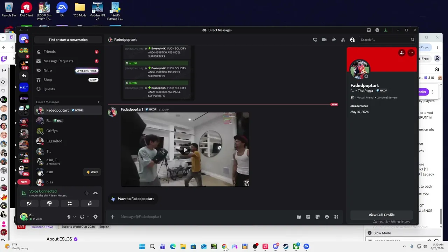Start a voice call with Fadedpoptart

click(315, 40)
